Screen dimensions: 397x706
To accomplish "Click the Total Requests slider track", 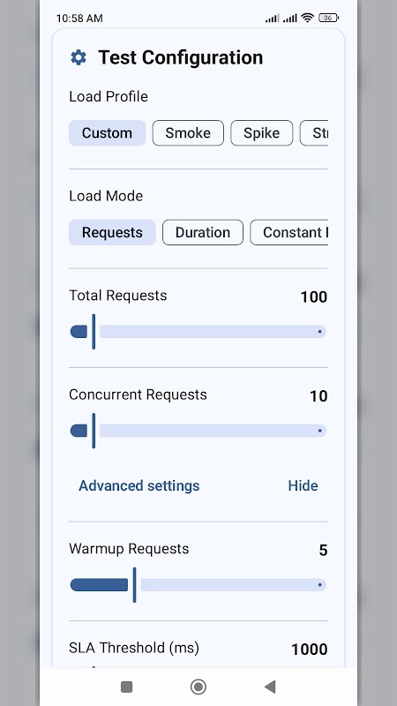I will point(198,332).
